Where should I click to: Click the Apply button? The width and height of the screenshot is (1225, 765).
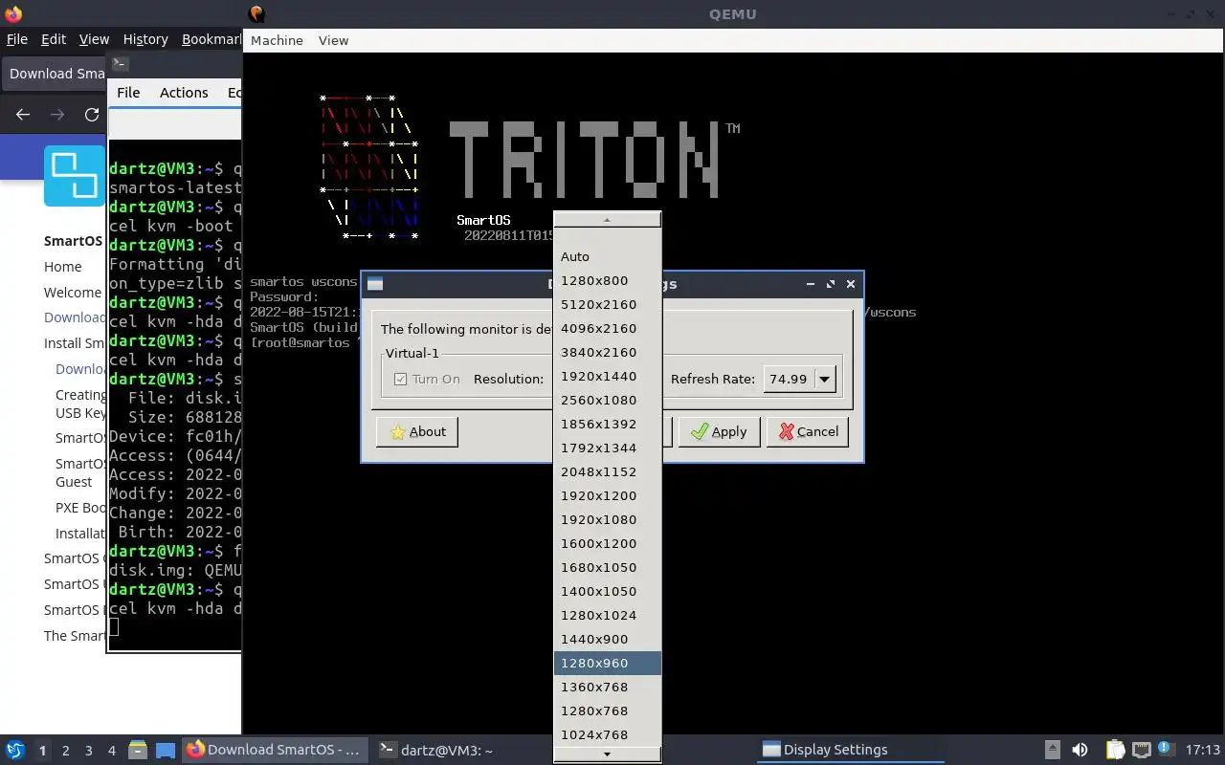[719, 431]
